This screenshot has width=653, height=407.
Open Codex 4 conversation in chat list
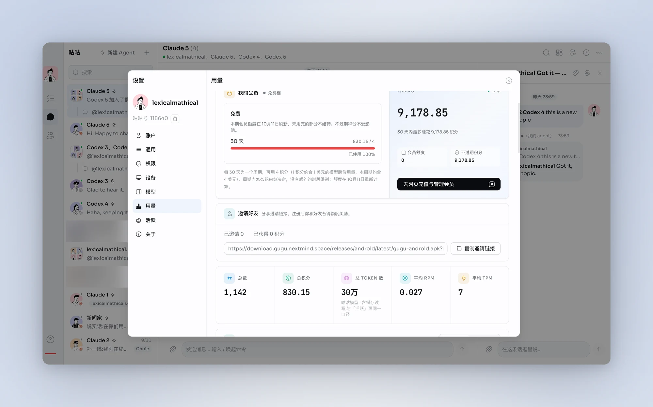click(x=98, y=208)
